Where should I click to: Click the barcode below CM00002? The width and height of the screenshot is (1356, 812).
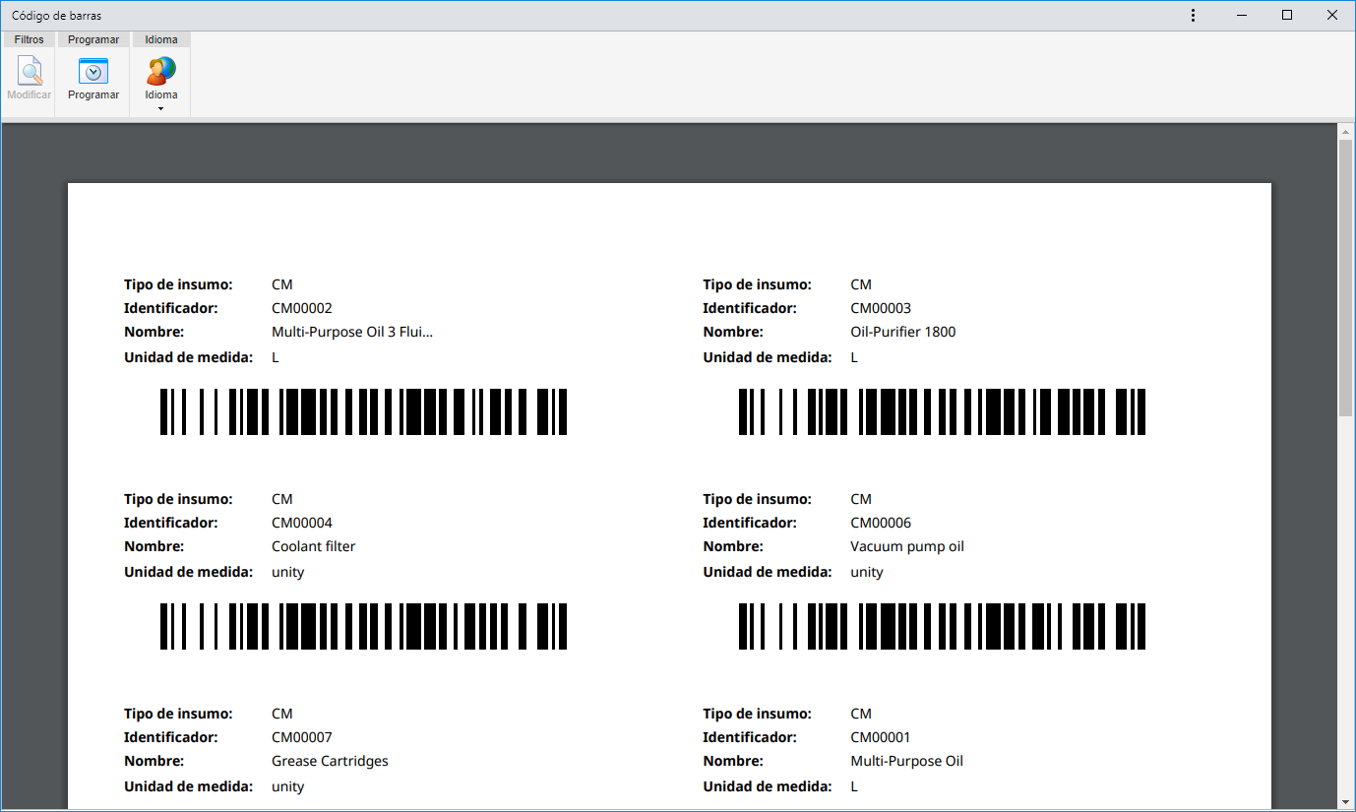(363, 411)
